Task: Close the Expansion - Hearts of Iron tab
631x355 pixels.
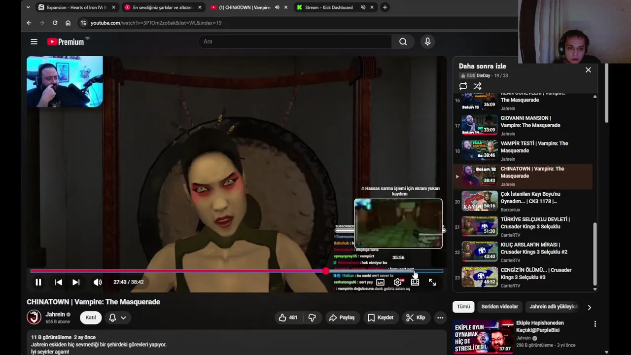Action: pyautogui.click(x=113, y=7)
